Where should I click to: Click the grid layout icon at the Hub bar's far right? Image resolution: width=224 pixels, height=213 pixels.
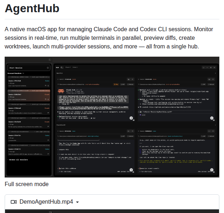(x=214, y=67)
